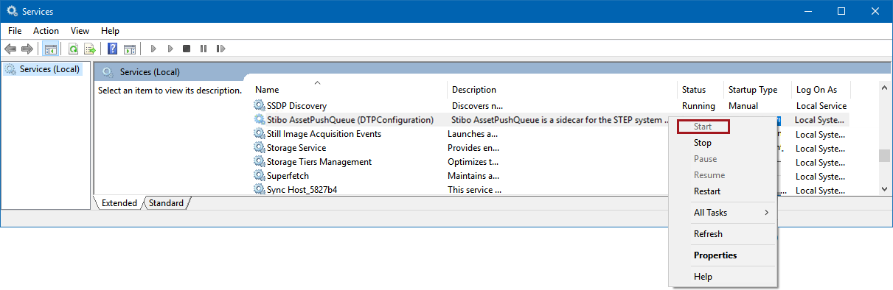Image resolution: width=893 pixels, height=290 pixels.
Task: Click the Export List toolbar icon
Action: 90,49
